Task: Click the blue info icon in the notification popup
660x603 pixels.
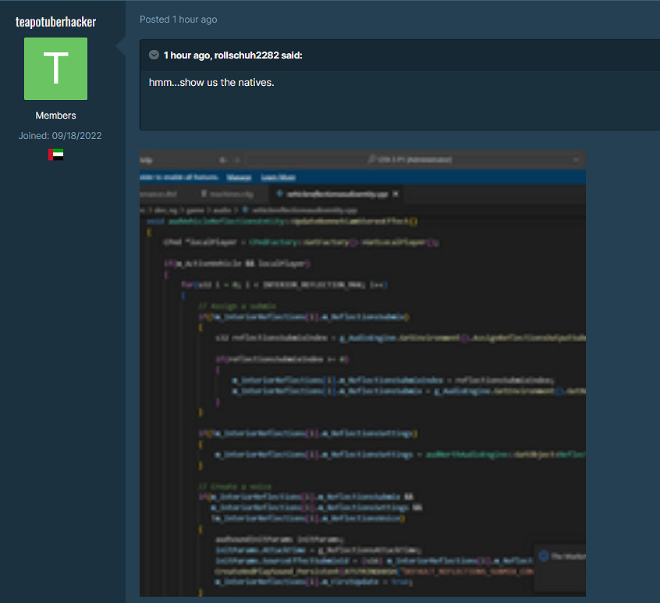Action: 544,556
